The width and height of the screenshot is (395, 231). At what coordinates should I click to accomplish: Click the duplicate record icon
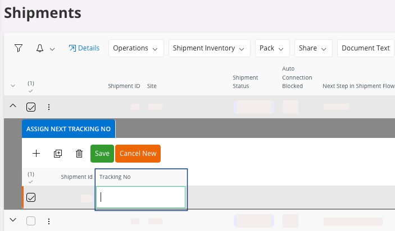(x=57, y=153)
